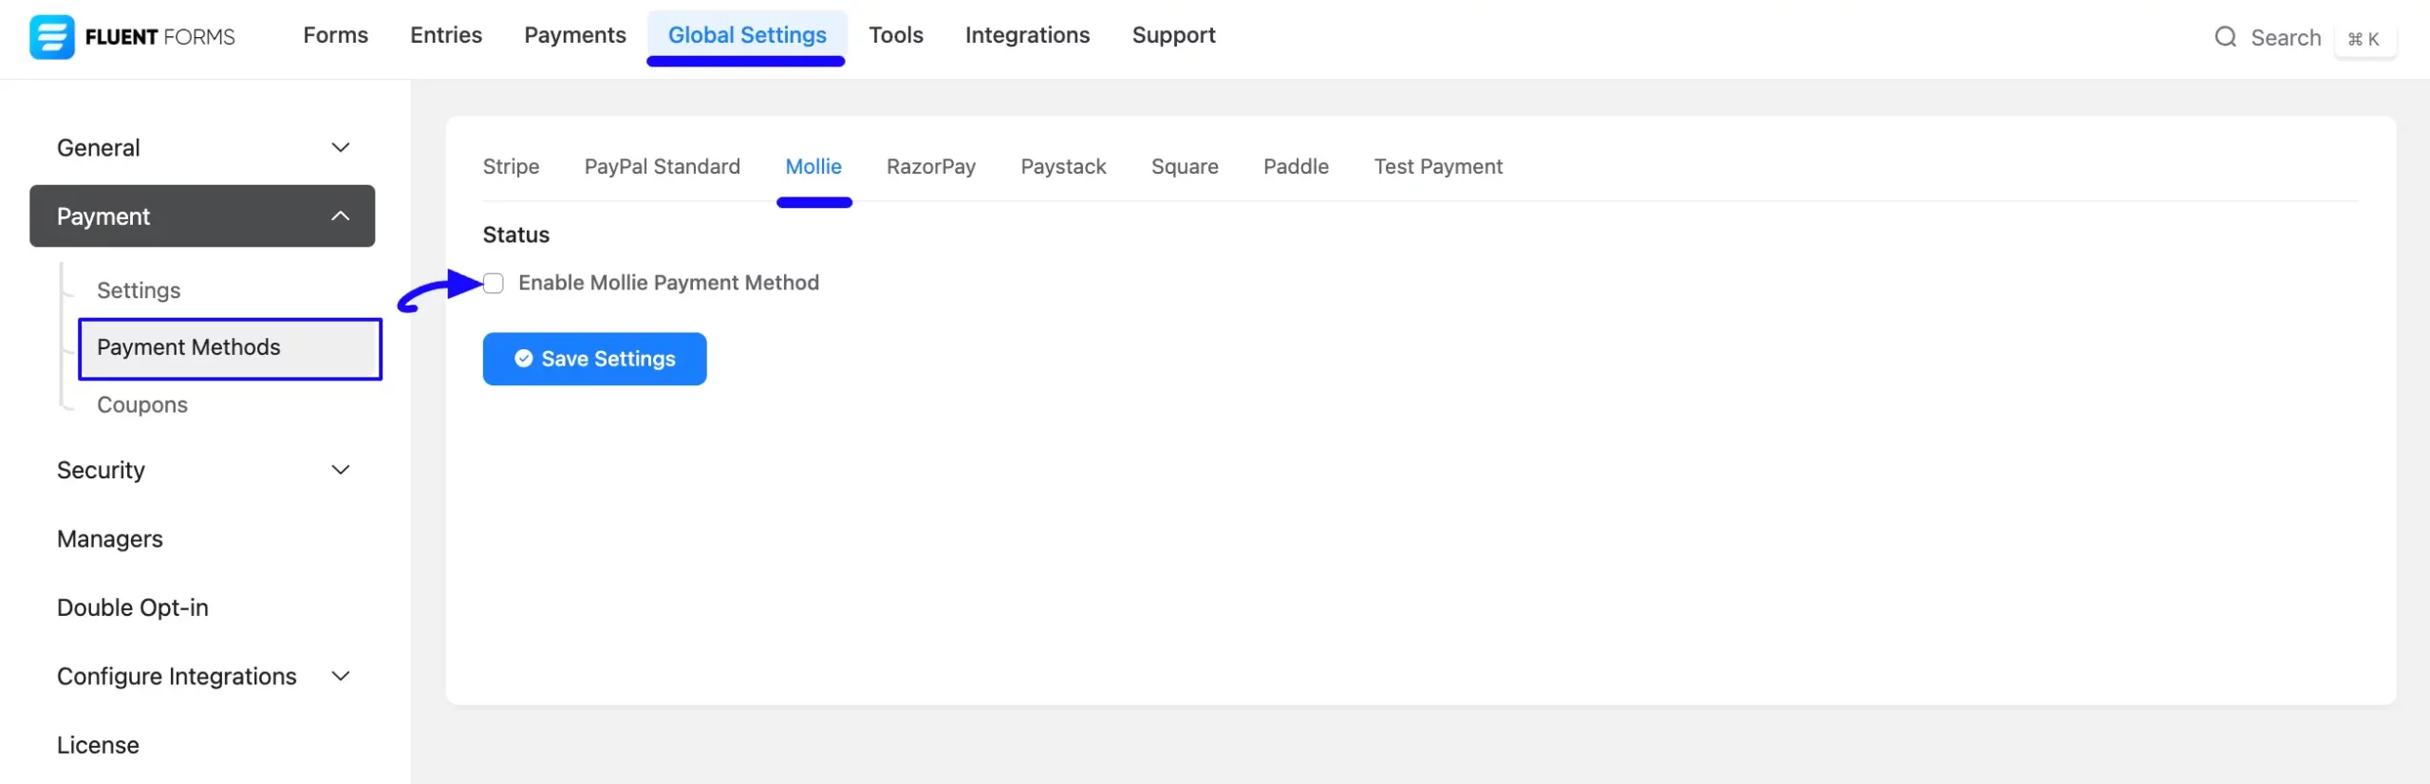Select Global Settings in top navigation
The height and width of the screenshot is (784, 2430).
tap(747, 35)
